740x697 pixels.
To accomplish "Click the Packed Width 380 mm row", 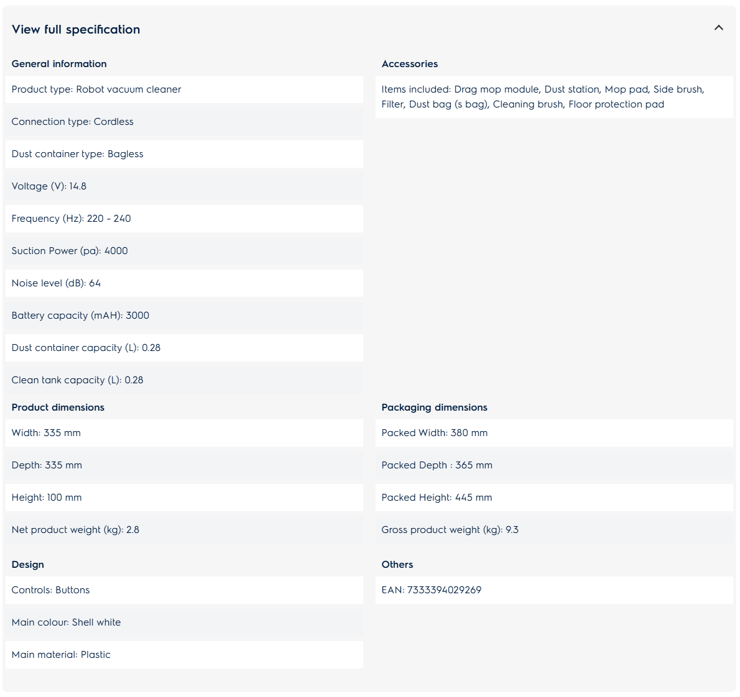I will coord(555,433).
